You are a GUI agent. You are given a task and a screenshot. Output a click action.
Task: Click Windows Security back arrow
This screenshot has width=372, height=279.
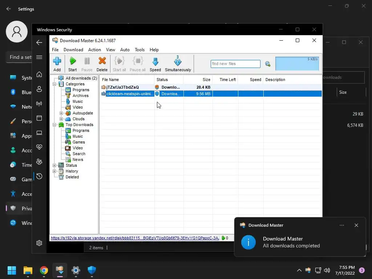click(39, 43)
